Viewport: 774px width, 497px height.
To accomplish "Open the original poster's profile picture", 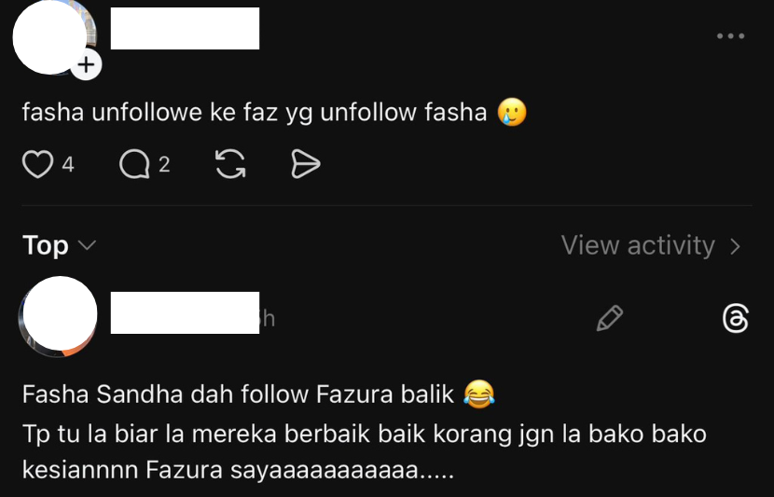I will [x=52, y=37].
